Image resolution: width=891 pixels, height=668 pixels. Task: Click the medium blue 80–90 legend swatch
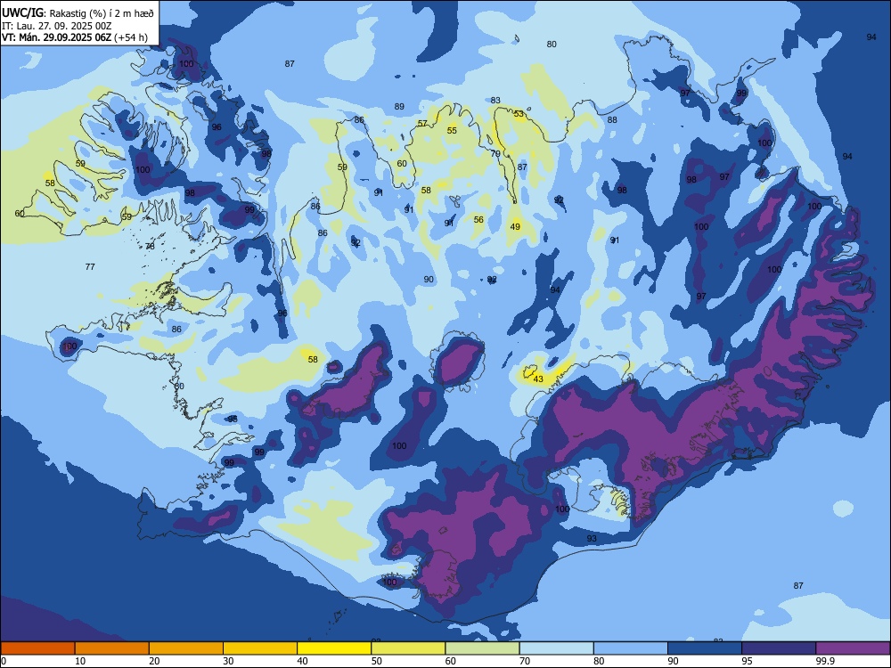pyautogui.click(x=631, y=648)
